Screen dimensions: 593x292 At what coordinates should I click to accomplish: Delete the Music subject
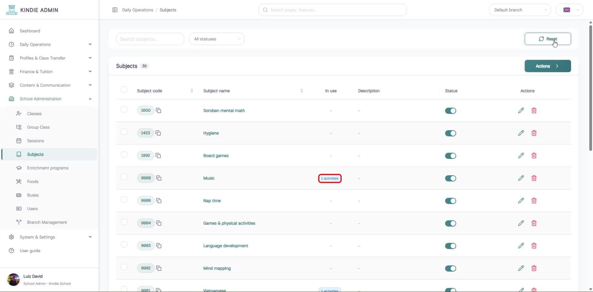(534, 178)
